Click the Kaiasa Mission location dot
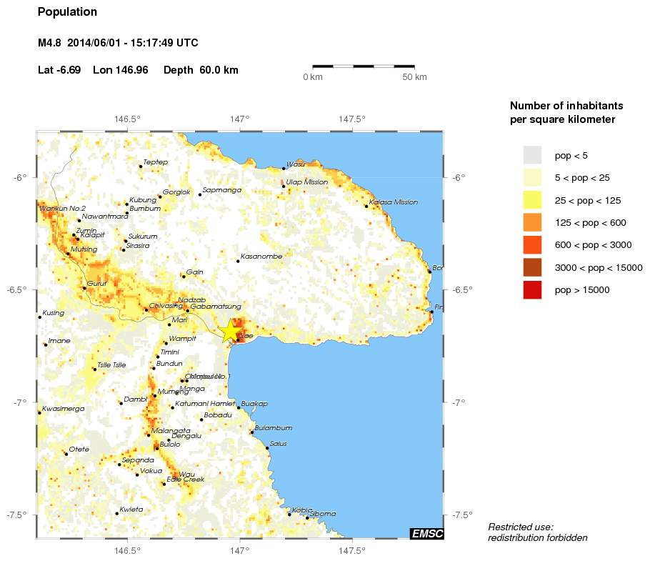 [366, 206]
